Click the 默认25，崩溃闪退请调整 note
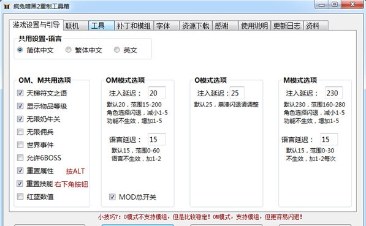This screenshot has height=226, width=366. [x=226, y=105]
